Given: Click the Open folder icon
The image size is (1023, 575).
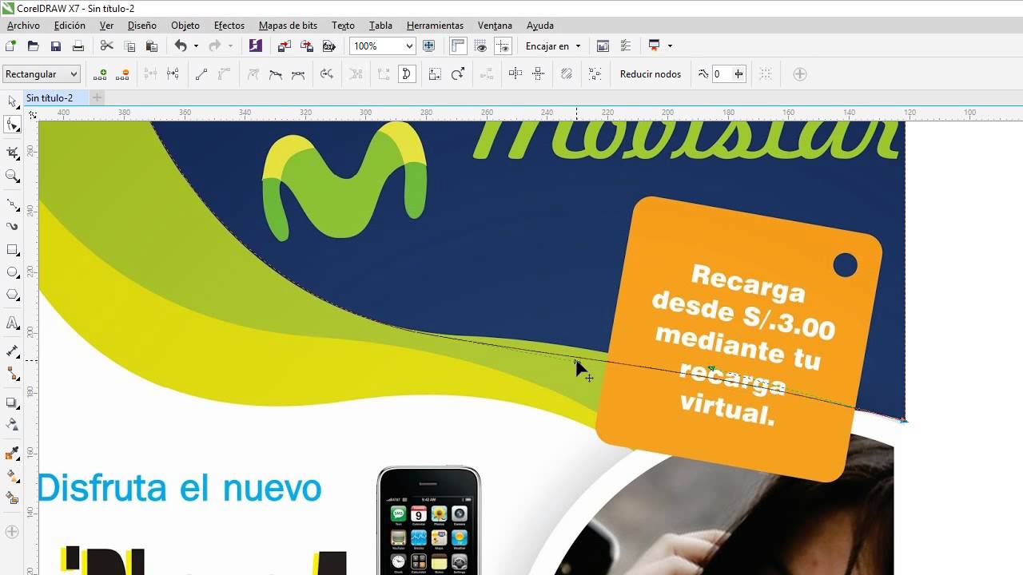Looking at the screenshot, I should (x=33, y=46).
